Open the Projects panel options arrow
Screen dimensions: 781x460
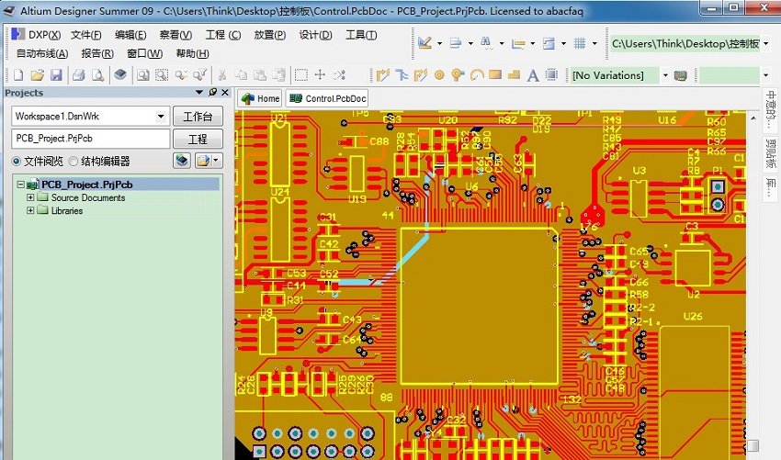pyautogui.click(x=199, y=92)
